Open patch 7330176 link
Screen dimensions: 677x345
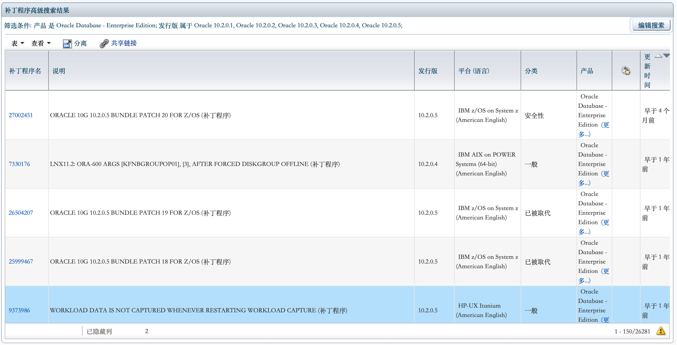19,164
